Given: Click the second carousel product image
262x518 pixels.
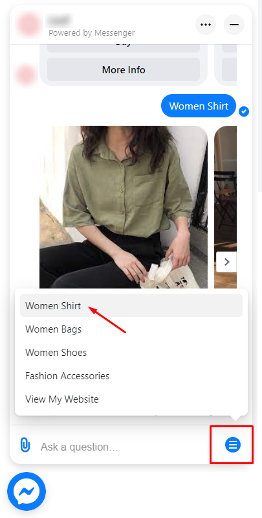Looking at the screenshot, I should (x=225, y=207).
